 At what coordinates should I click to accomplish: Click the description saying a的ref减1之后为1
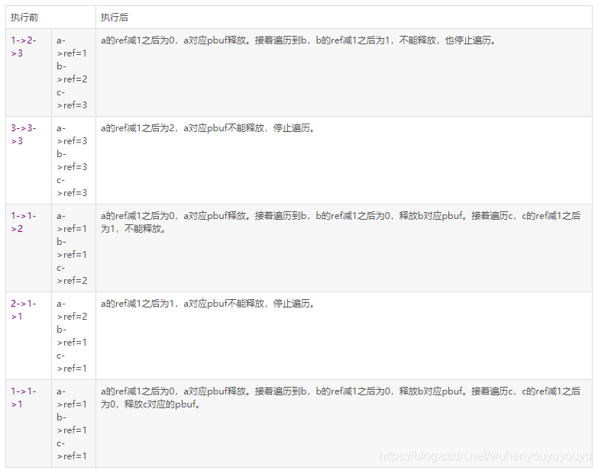click(x=208, y=304)
